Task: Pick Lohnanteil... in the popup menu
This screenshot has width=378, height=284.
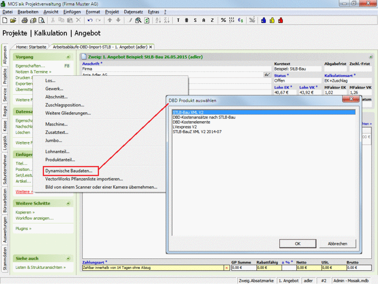Action: pos(57,151)
